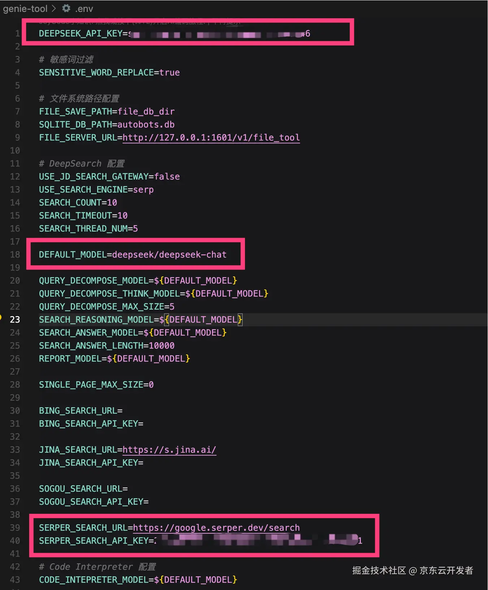Click the '# Code Interpreter 配置' comment
Viewport: 488px width, 590px height.
point(98,567)
